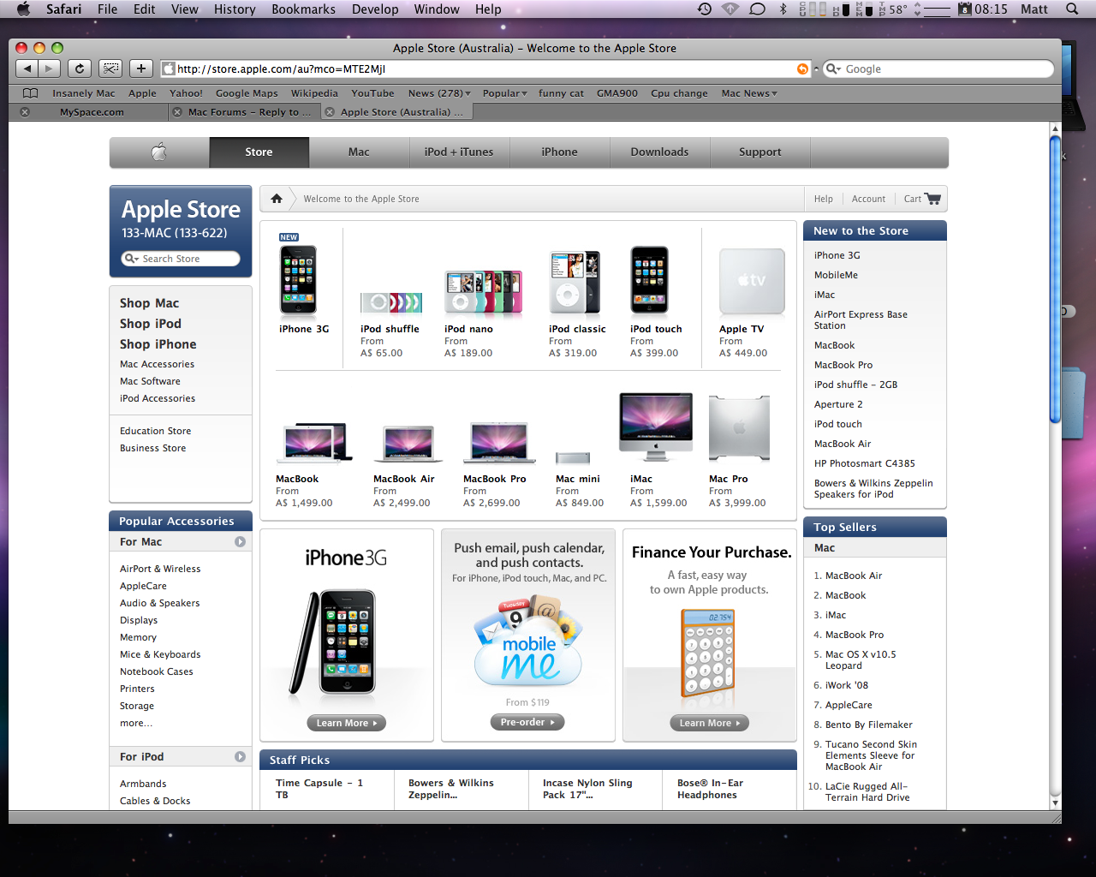
Task: Click the iMac product image
Action: coord(656,427)
